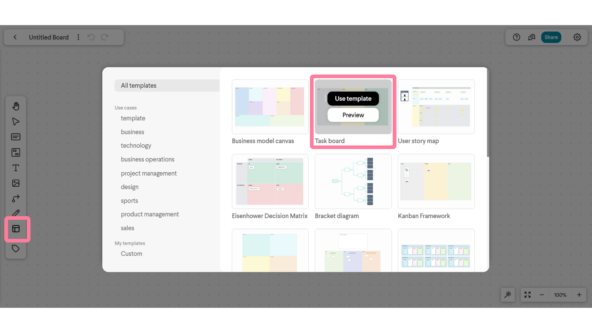592x333 pixels.
Task: Select the card tool in toolbar
Action: click(x=16, y=137)
